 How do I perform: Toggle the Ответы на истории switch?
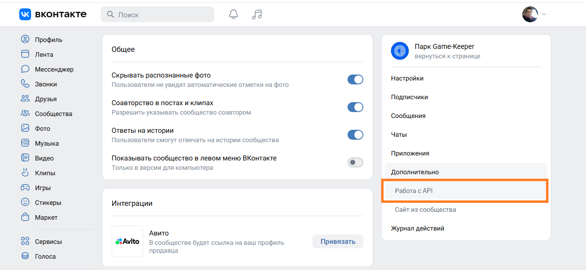(x=355, y=135)
